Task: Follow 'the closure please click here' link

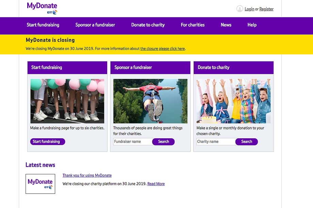Action: click(163, 49)
